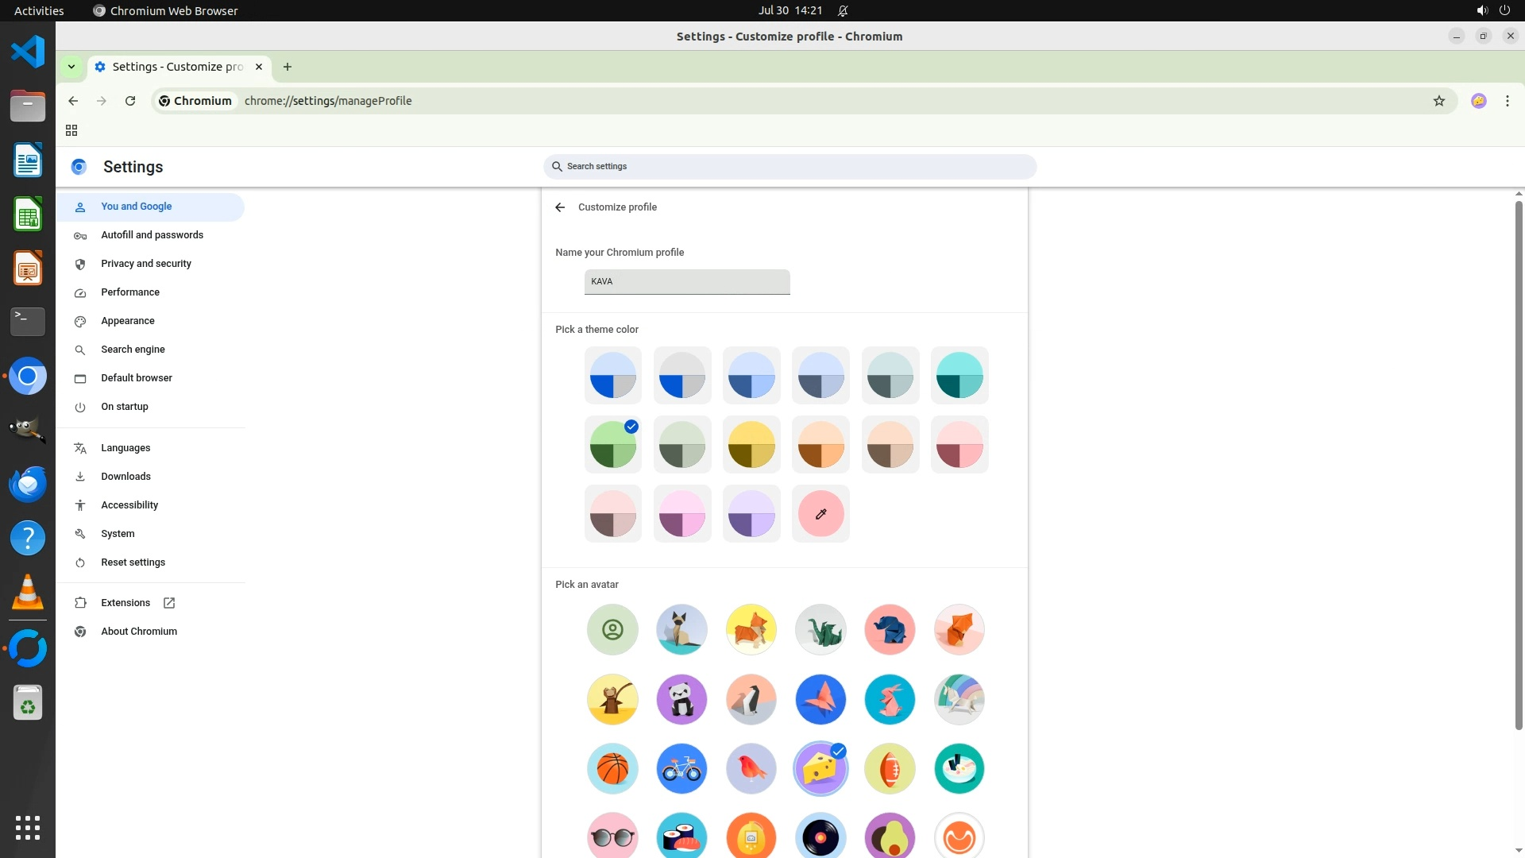Image resolution: width=1525 pixels, height=858 pixels.
Task: Pick the custom color eyedropper swatch
Action: (820, 514)
